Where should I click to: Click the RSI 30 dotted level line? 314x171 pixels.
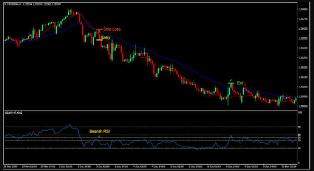coord(150,148)
